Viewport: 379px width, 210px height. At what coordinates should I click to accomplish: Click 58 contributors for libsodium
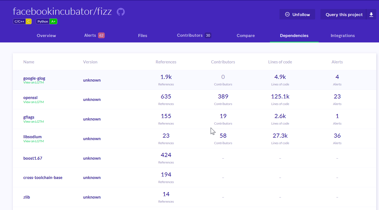point(223,136)
